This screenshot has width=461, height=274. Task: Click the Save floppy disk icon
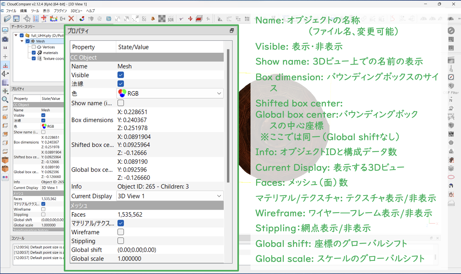tap(17, 19)
